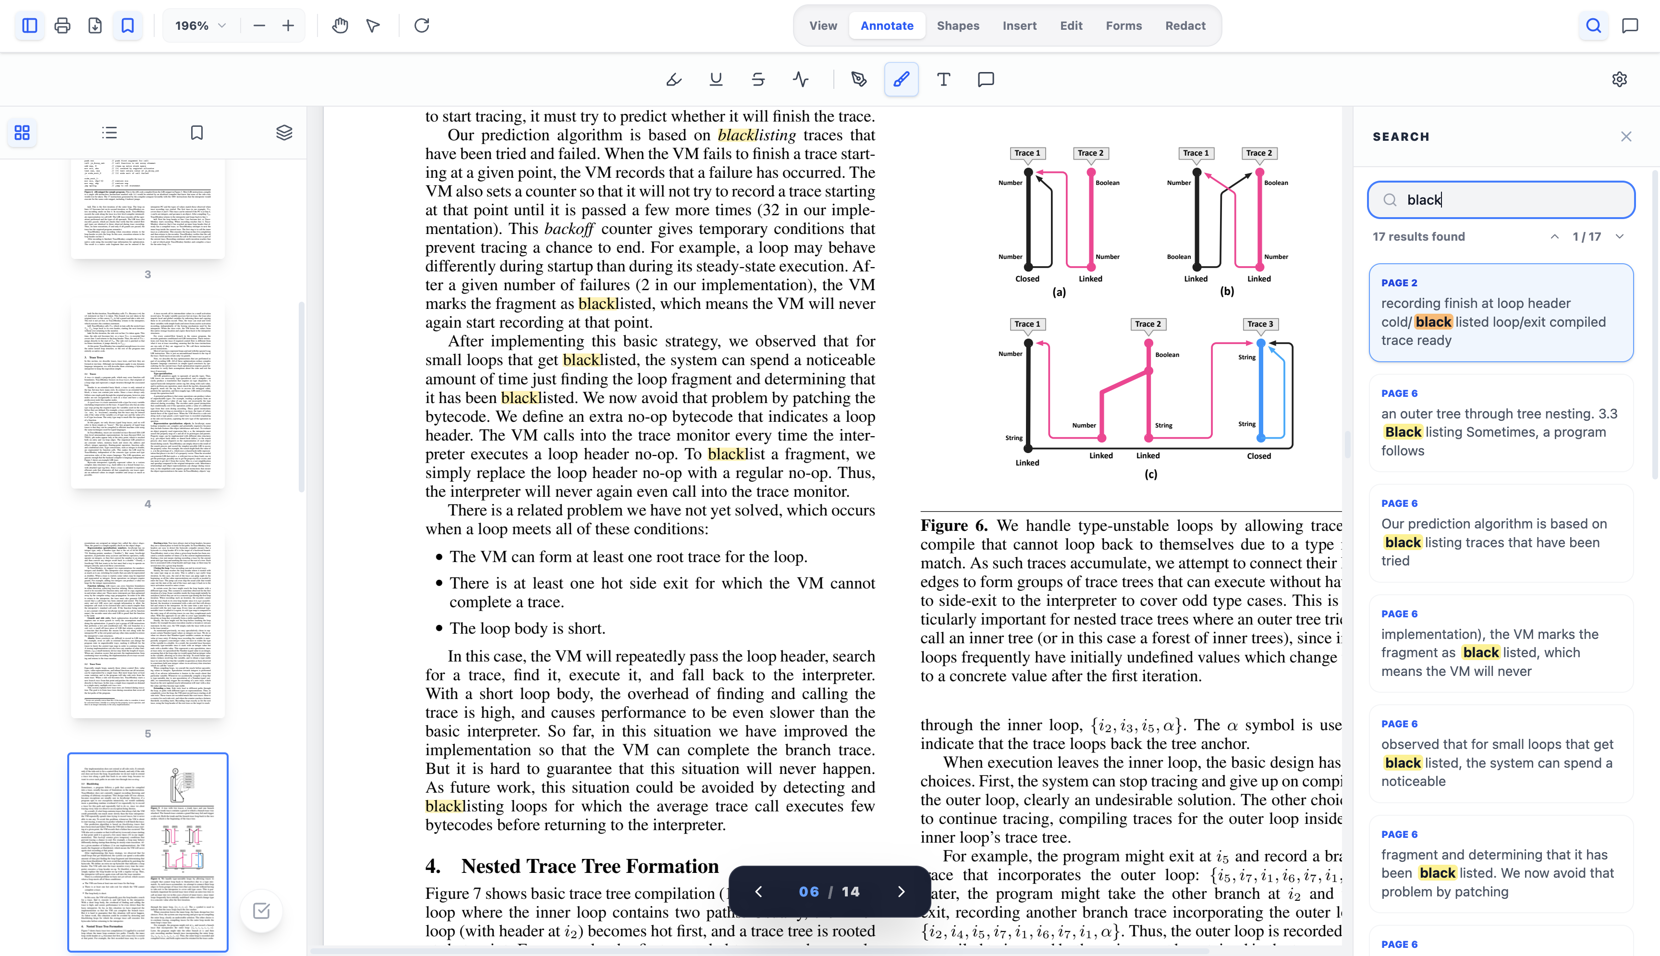Toggle the bookmark icon in top toolbar
1660x956 pixels.
(128, 25)
